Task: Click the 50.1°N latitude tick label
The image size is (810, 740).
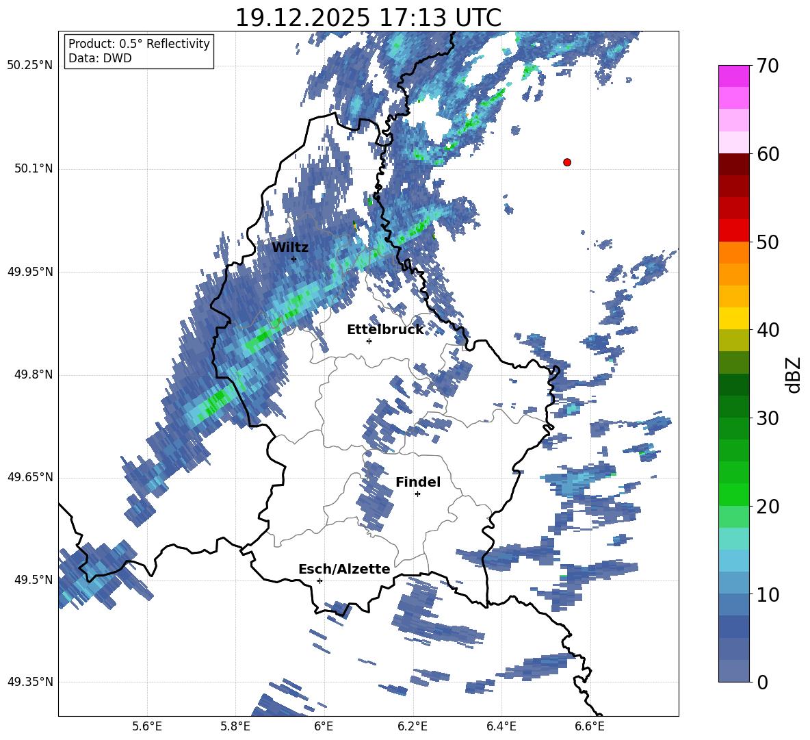Action: (34, 168)
